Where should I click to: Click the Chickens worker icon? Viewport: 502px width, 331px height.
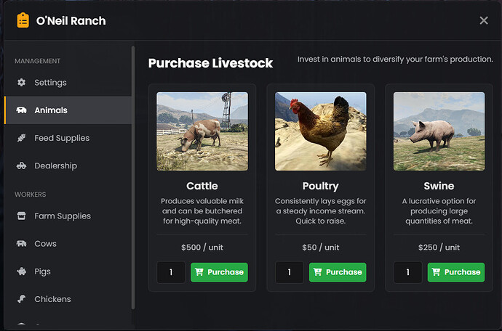coord(21,299)
